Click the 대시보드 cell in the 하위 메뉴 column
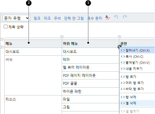Viewport: 155px width, 114px height. tap(90, 52)
